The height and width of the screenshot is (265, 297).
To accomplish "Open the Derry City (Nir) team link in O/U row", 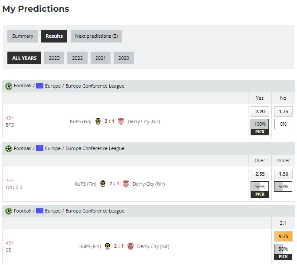I will pyautogui.click(x=149, y=184).
